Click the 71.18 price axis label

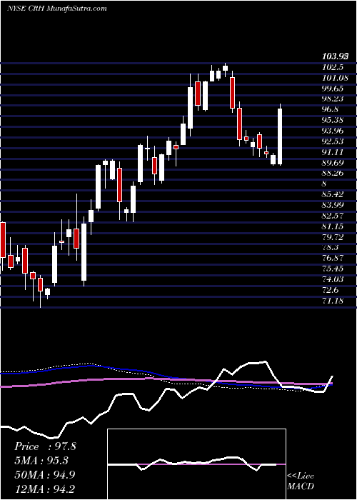click(333, 301)
